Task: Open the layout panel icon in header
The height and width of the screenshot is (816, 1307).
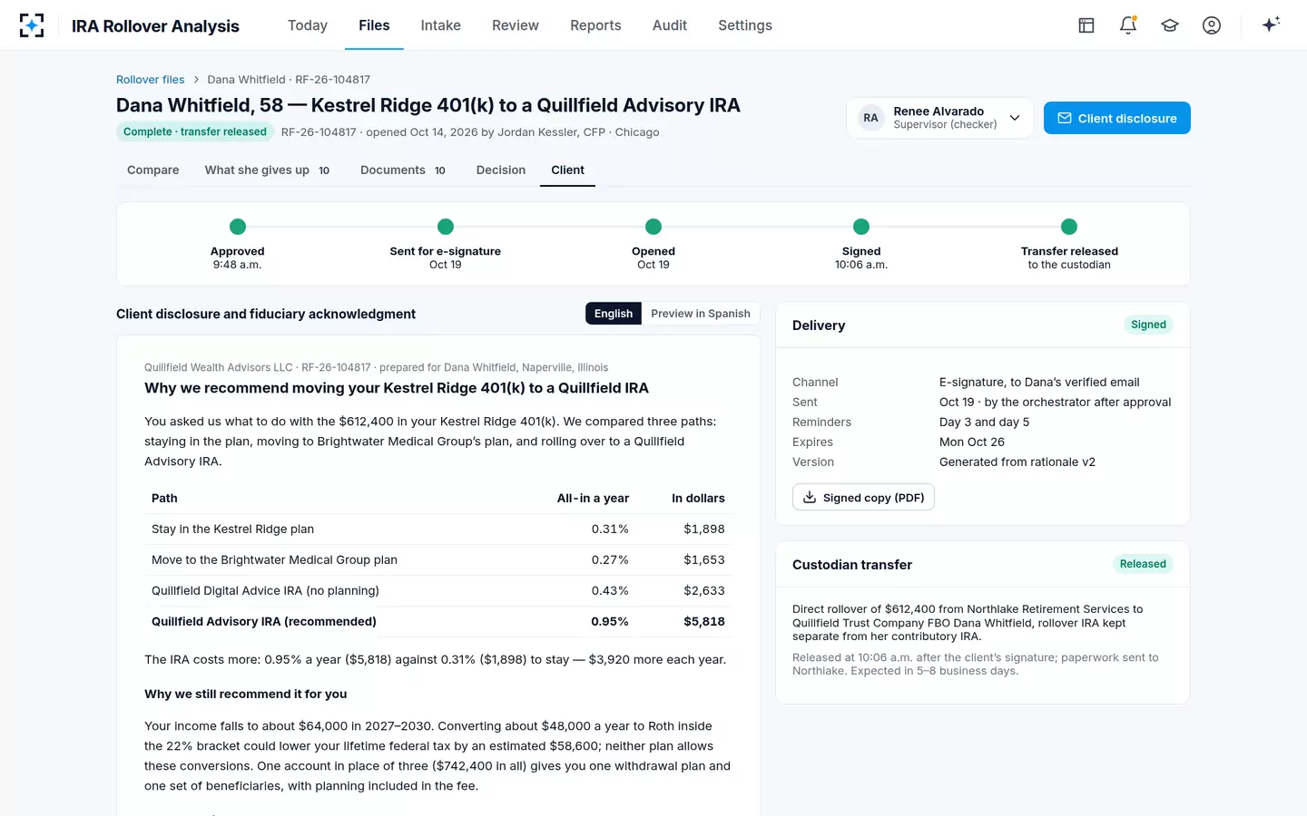Action: tap(1086, 25)
